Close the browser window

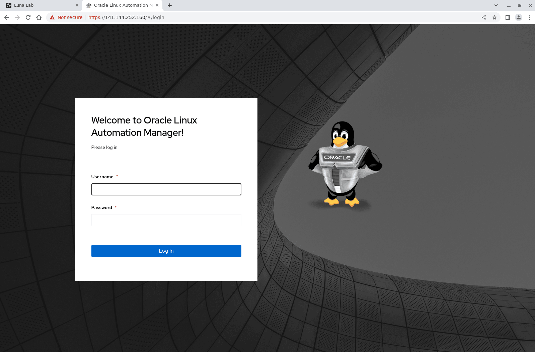(x=531, y=5)
